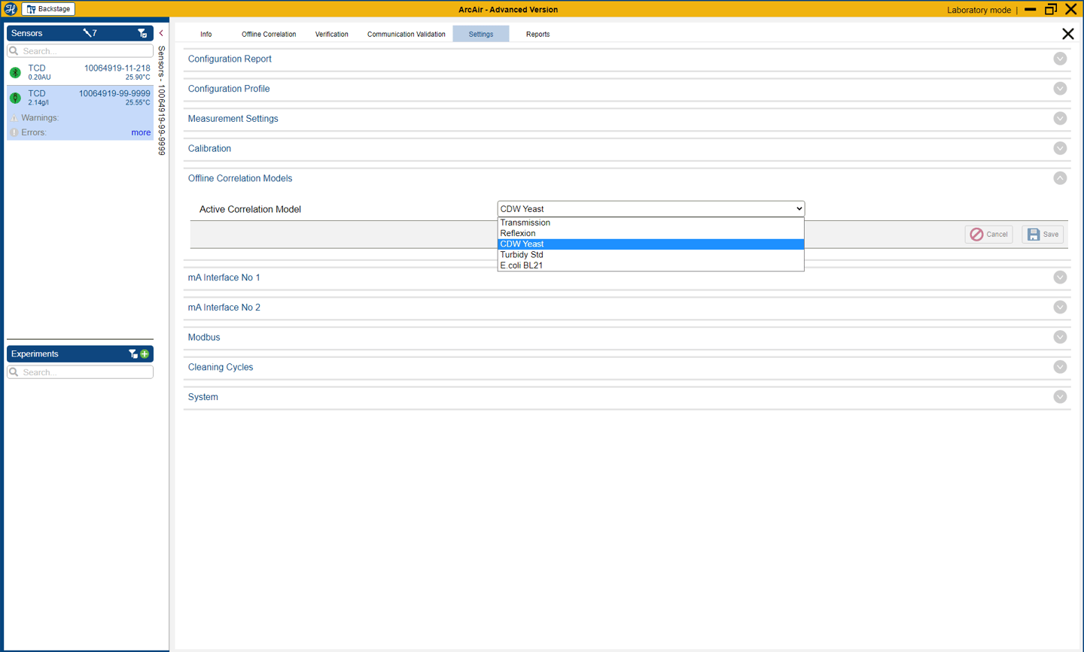This screenshot has width=1084, height=652.
Task: Click the Hamilton logo icon
Action: point(10,9)
